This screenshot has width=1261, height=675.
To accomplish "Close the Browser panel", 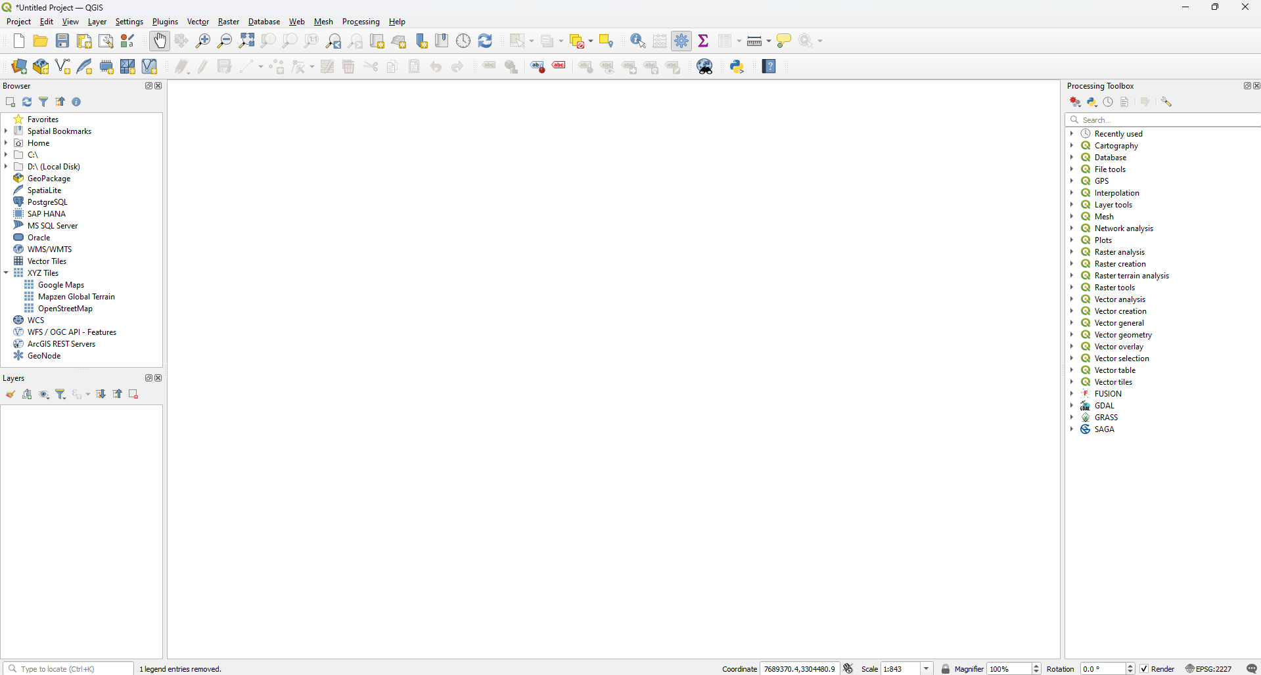I will 158,86.
